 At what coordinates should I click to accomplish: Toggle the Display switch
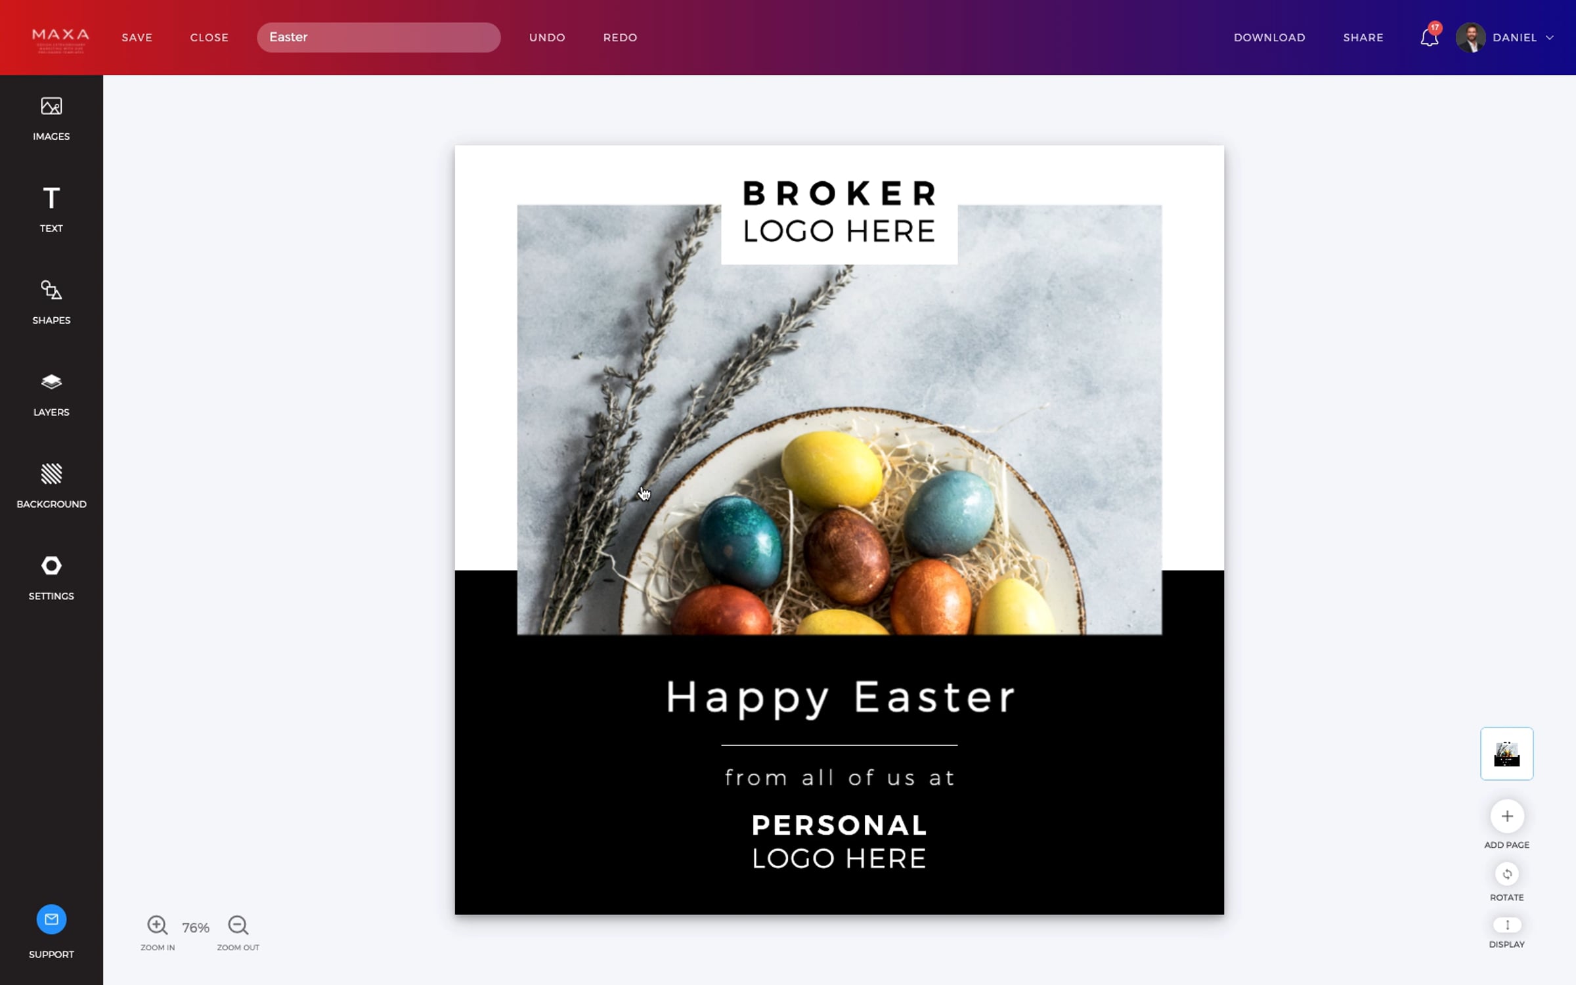tap(1507, 925)
